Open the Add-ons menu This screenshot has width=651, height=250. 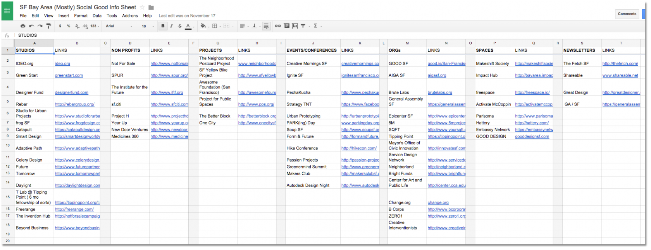[x=130, y=16]
